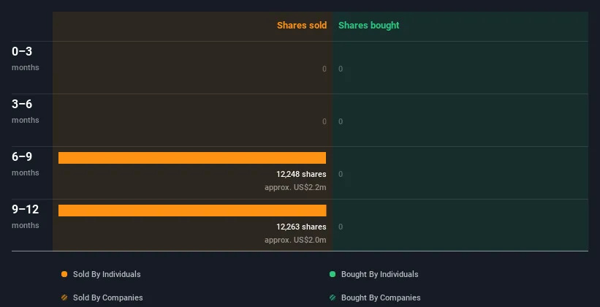Click the striped Bought By Companies legend icon
This screenshot has width=600, height=307.
tap(333, 297)
